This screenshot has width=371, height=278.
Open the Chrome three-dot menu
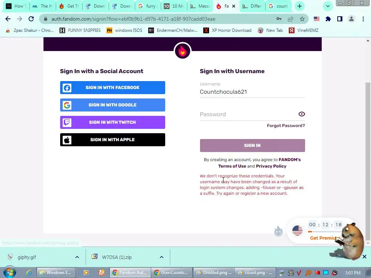click(x=363, y=19)
